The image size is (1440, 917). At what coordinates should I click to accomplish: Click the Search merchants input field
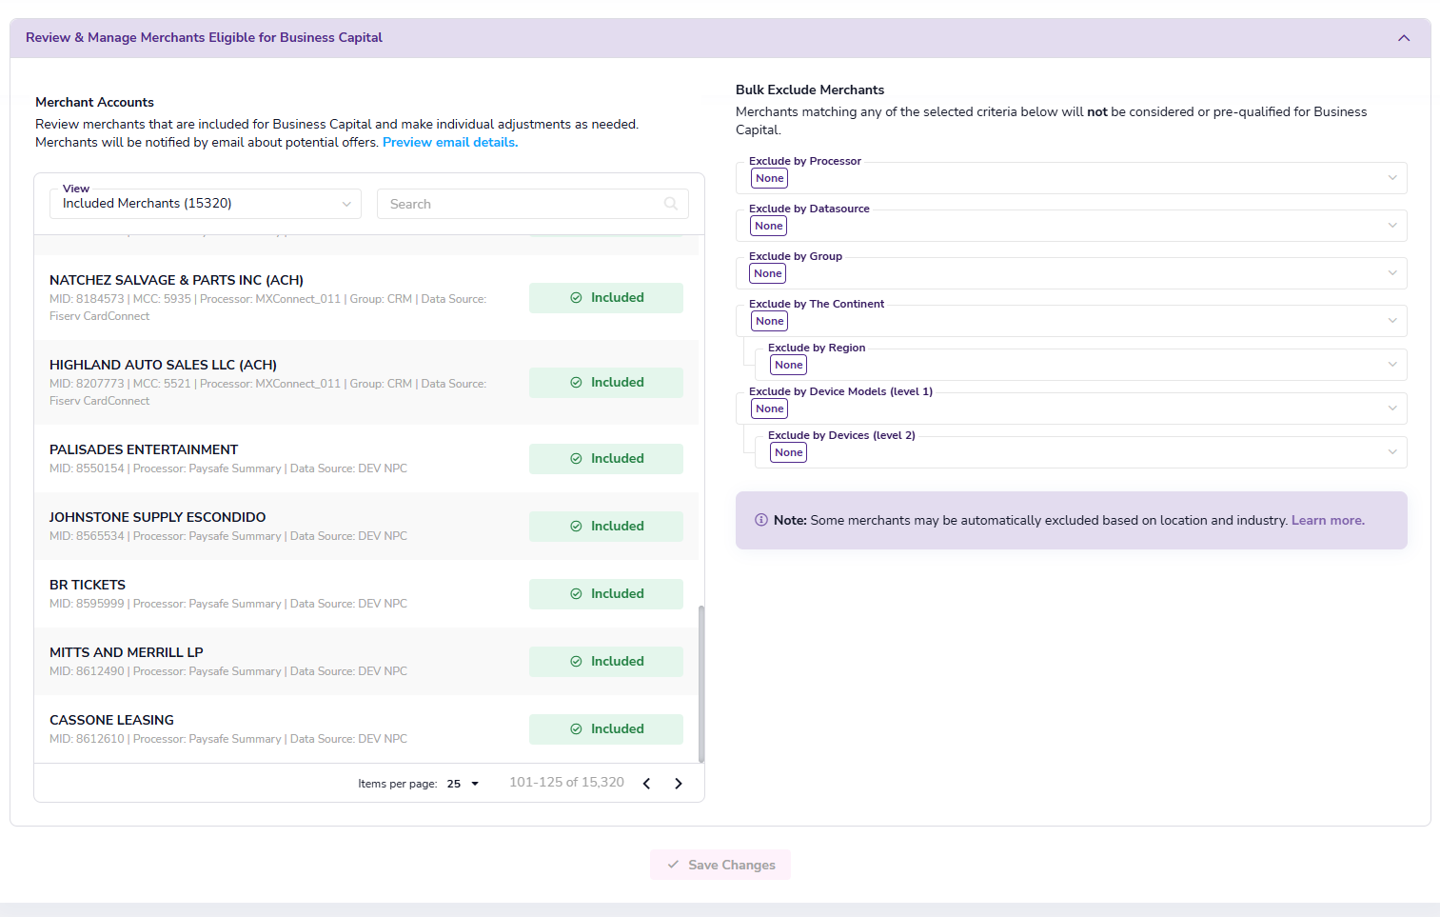pos(533,204)
